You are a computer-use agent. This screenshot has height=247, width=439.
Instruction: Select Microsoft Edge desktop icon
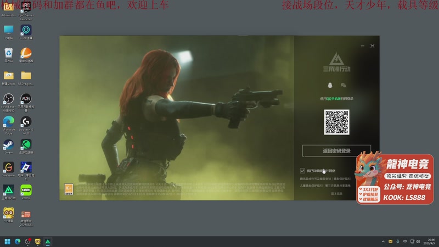click(8, 126)
